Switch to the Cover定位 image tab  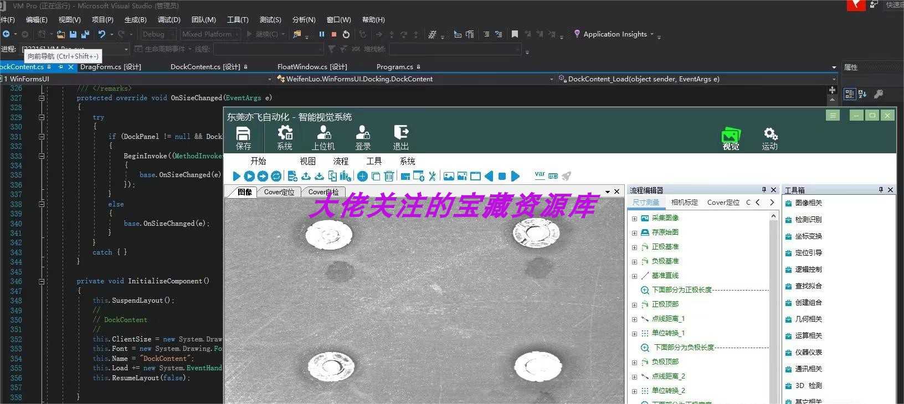click(279, 192)
